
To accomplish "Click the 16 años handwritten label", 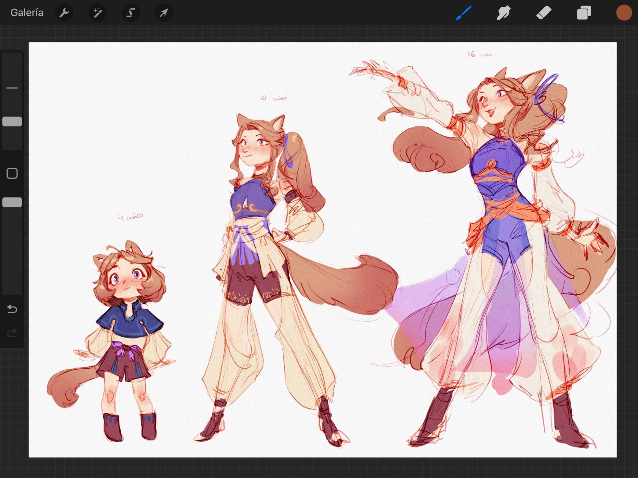I will tap(480, 54).
